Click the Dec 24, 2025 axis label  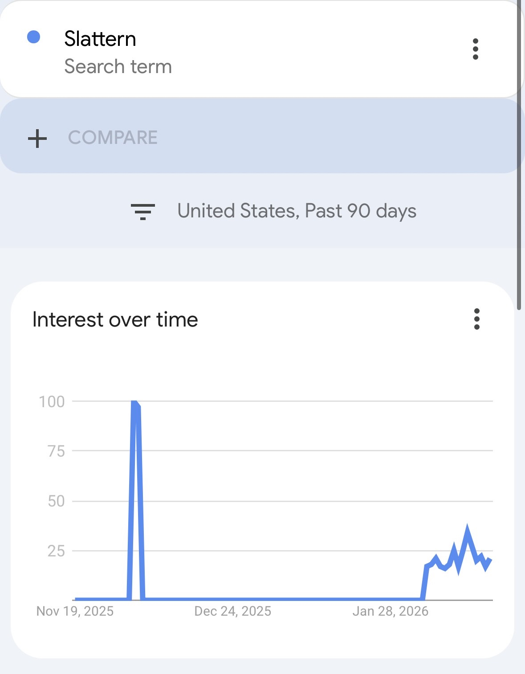pyautogui.click(x=232, y=611)
